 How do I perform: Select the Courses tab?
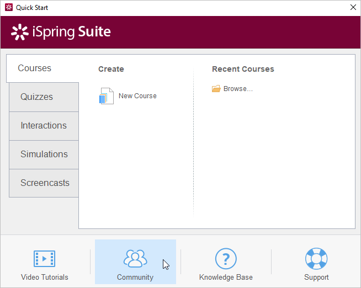[35, 68]
